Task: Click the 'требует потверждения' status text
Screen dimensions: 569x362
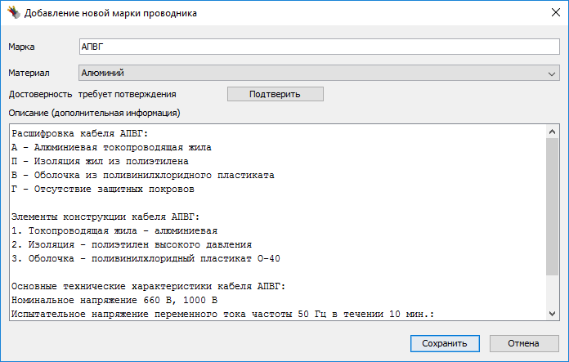Action: (128, 94)
